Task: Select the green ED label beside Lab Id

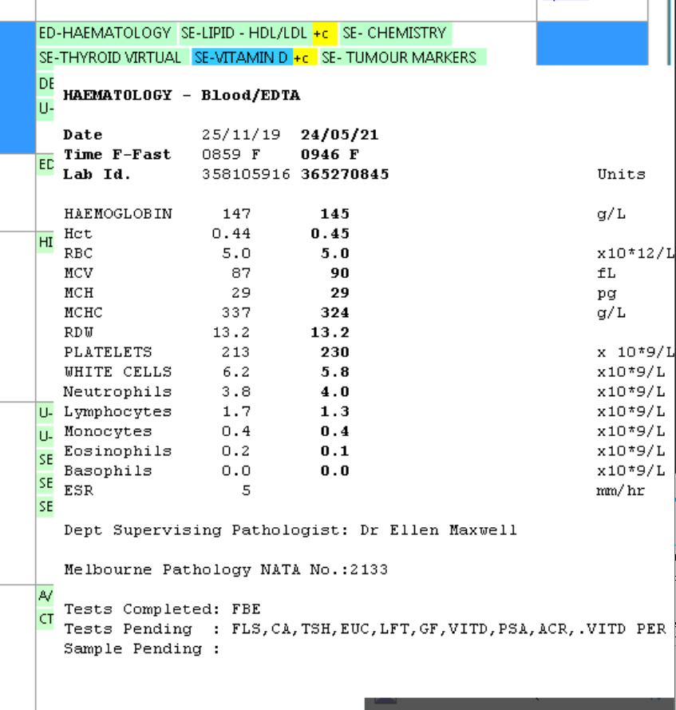Action: tap(45, 165)
